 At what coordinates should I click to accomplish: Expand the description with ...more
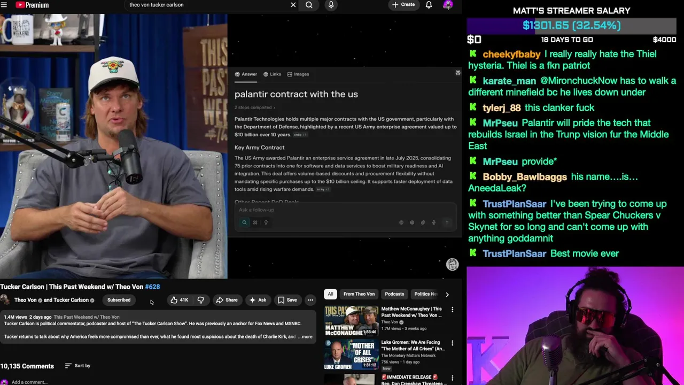pos(306,337)
